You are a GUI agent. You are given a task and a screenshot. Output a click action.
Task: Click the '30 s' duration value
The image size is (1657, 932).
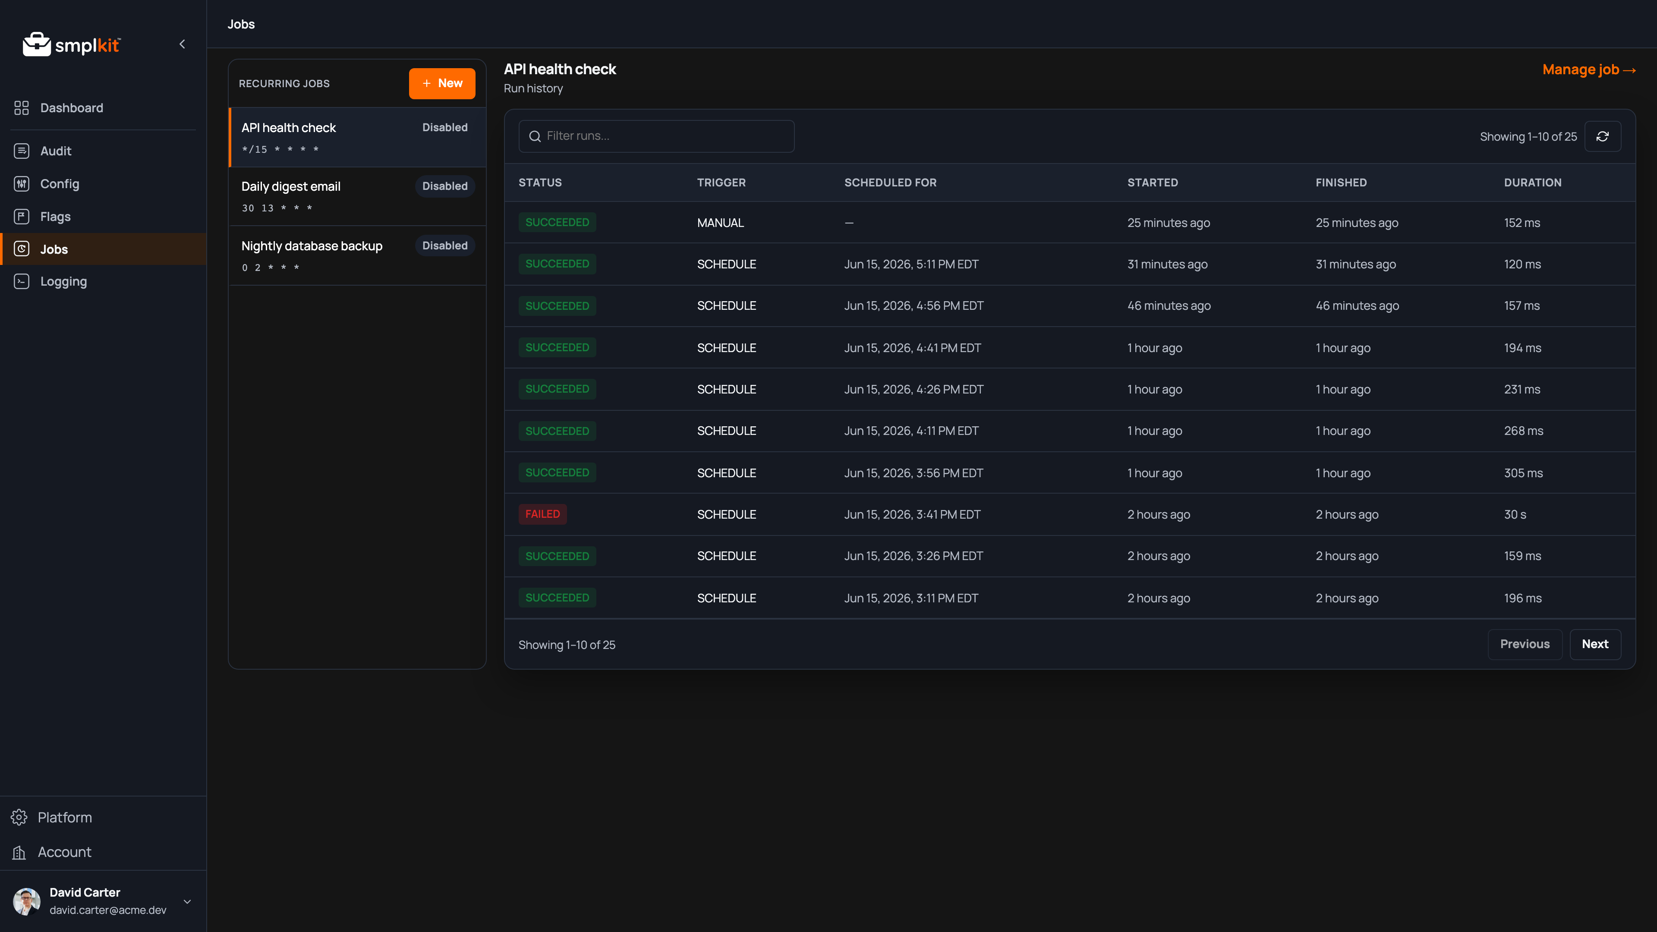coord(1515,515)
